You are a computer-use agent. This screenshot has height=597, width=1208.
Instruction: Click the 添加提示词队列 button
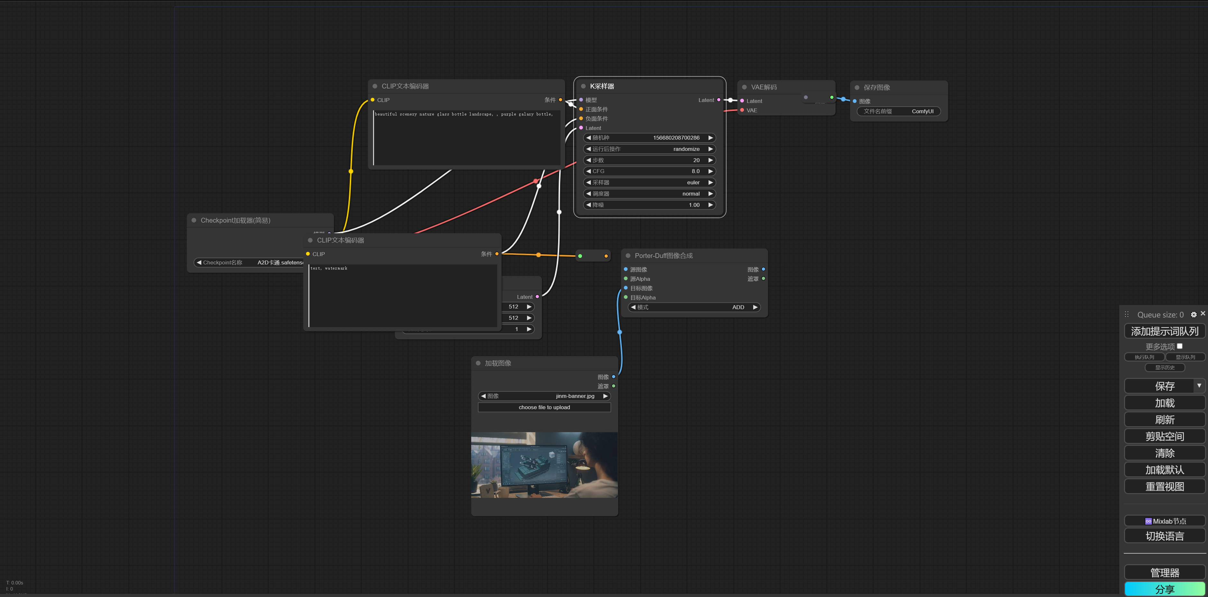(x=1164, y=331)
